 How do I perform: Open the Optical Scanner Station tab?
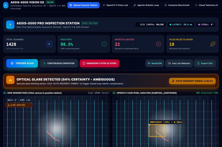coord(83,5)
